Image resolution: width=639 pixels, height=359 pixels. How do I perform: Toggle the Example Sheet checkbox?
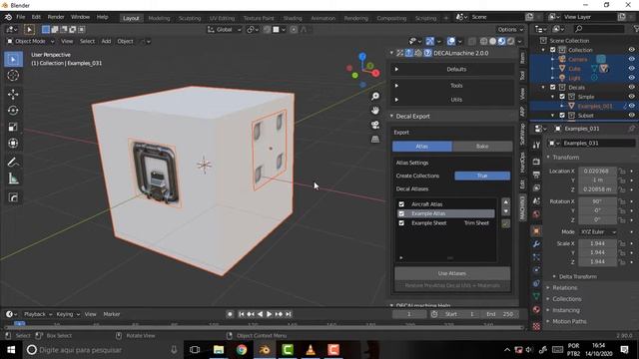pyautogui.click(x=401, y=223)
